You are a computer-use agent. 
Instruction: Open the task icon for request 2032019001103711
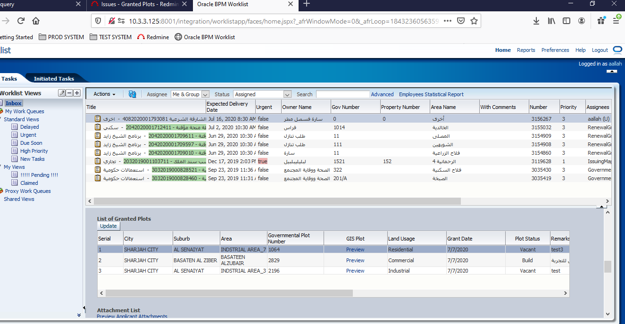point(98,161)
